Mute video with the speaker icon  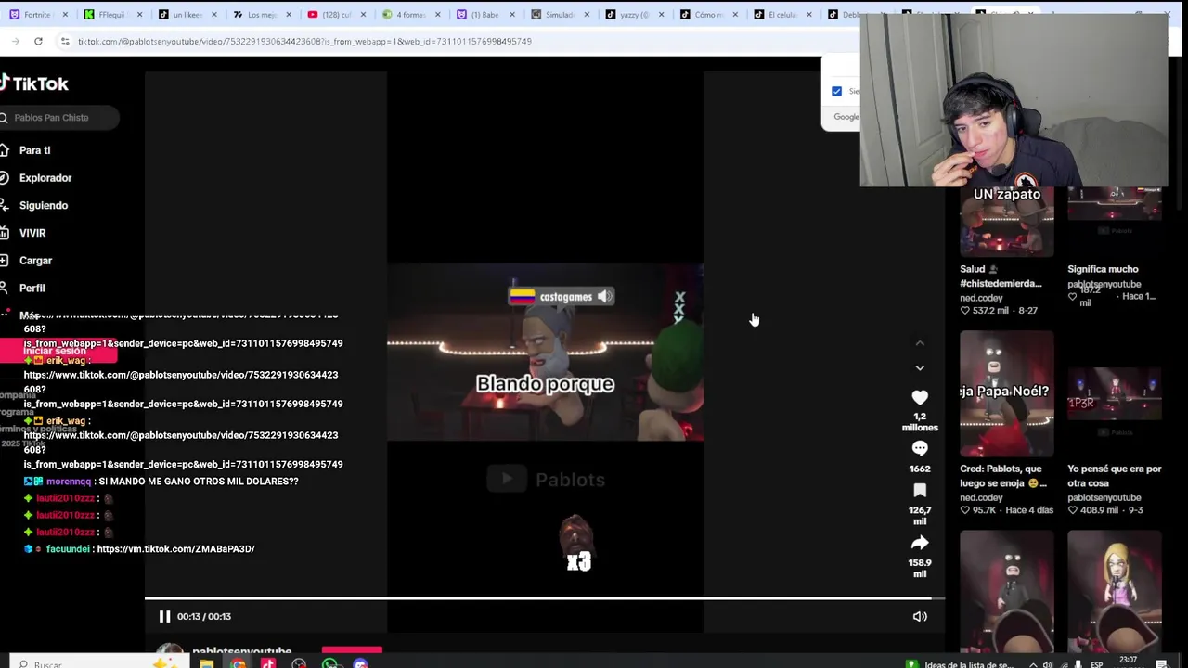tap(920, 616)
